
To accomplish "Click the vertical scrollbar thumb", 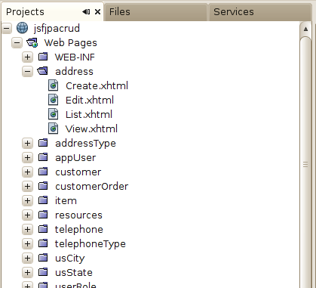I will (305, 165).
